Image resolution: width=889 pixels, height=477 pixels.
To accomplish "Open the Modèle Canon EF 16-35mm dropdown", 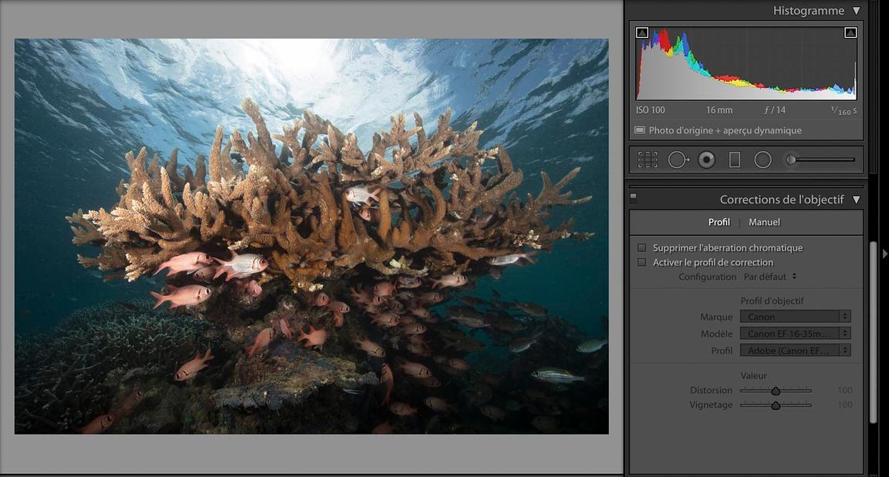I will click(x=795, y=334).
